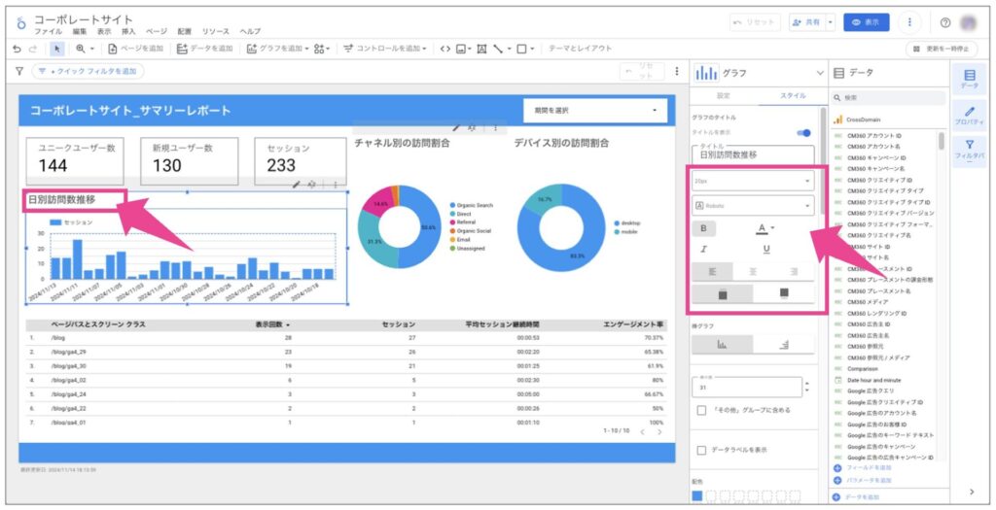Click the 共有 share button
Screen dimensions: 996x510
(x=807, y=22)
